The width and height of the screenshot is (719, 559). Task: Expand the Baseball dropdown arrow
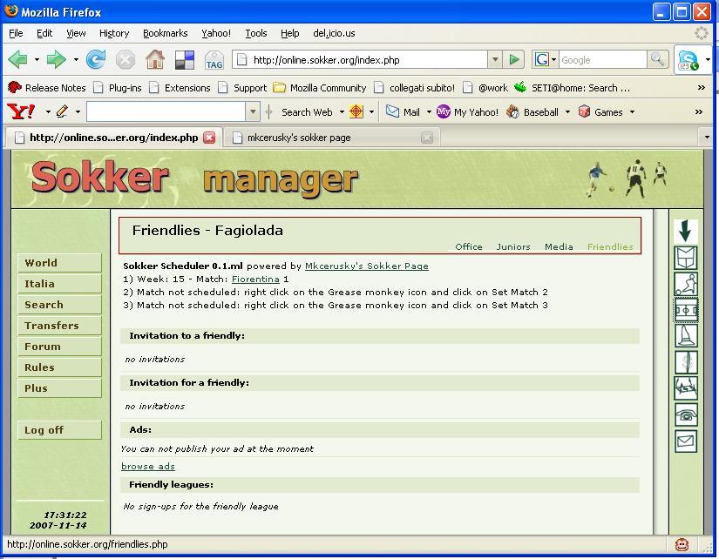(x=567, y=111)
